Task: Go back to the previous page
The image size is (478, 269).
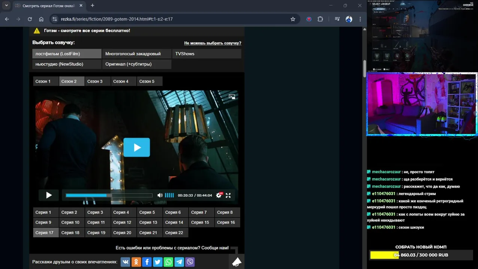Action: pyautogui.click(x=7, y=19)
